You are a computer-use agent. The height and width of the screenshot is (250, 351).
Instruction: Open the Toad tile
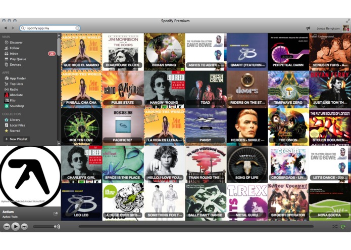(x=206, y=90)
